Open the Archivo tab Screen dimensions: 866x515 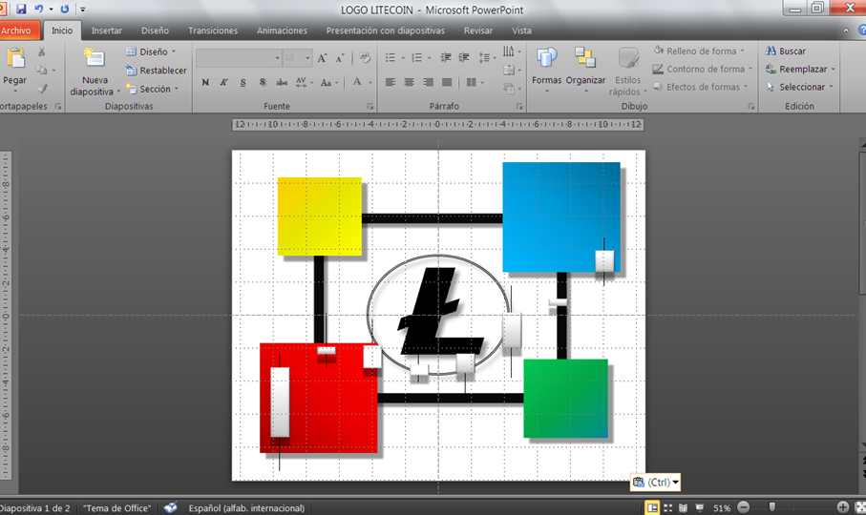coord(16,31)
